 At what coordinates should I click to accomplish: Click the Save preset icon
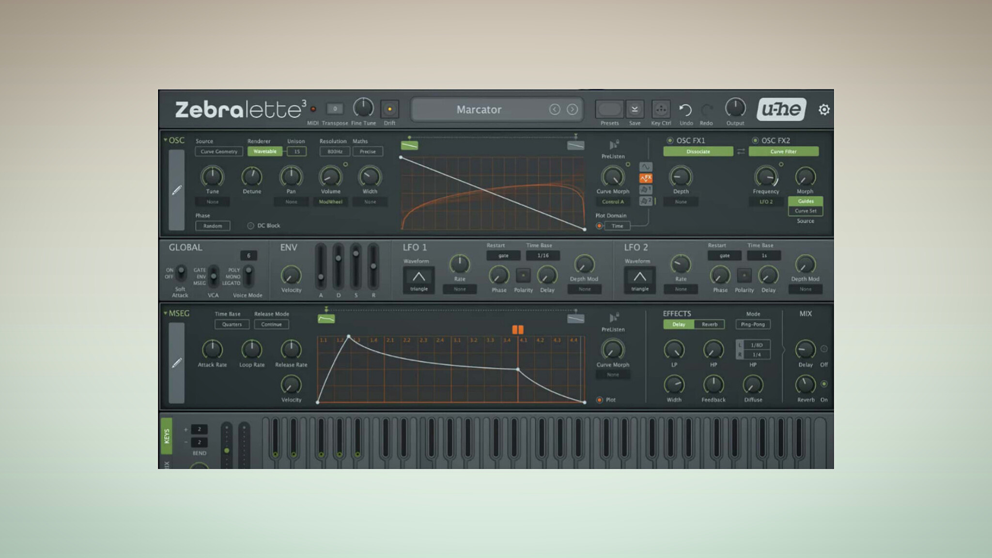coord(635,109)
